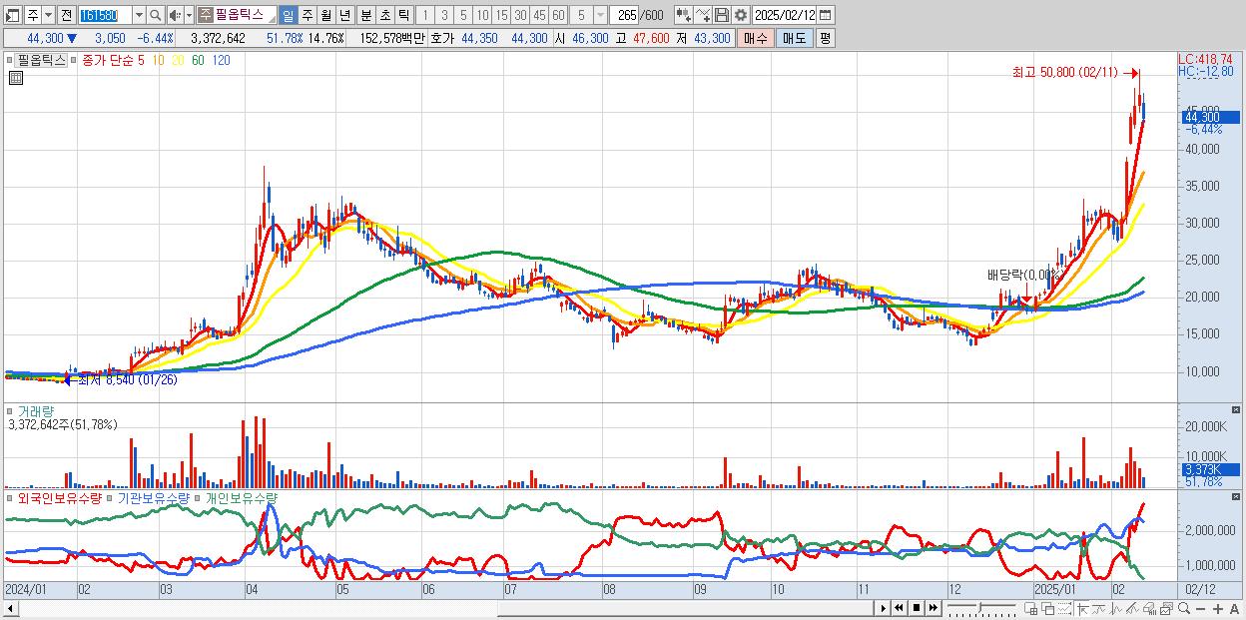Screen dimensions: 1246x620
Task: Open the chart settings gear icon
Action: coord(740,15)
